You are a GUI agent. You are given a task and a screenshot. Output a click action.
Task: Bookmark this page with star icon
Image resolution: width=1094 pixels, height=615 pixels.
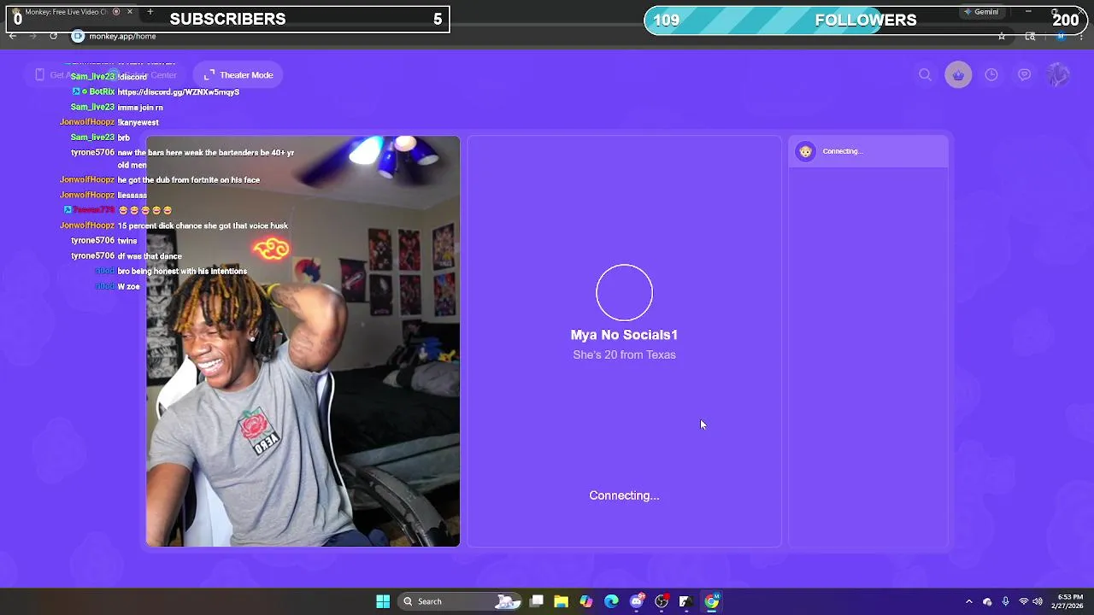tap(1002, 36)
